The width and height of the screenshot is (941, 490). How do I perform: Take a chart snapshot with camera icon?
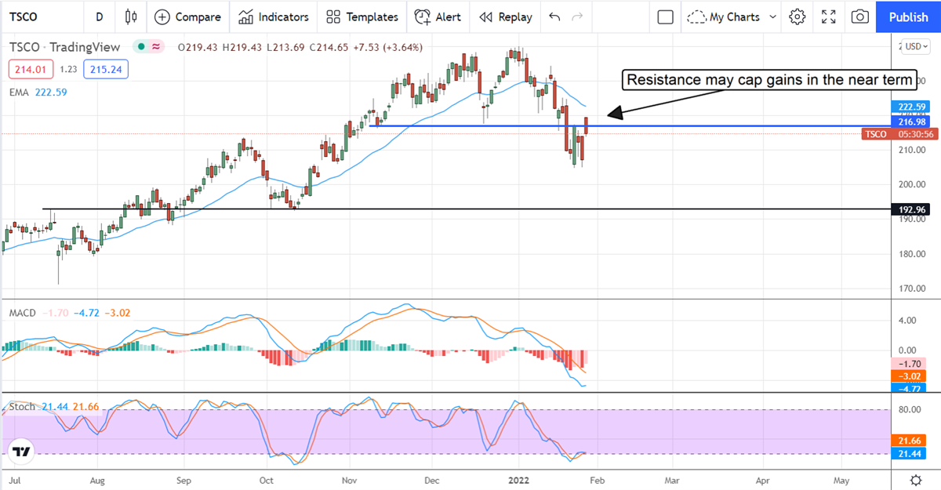point(860,16)
